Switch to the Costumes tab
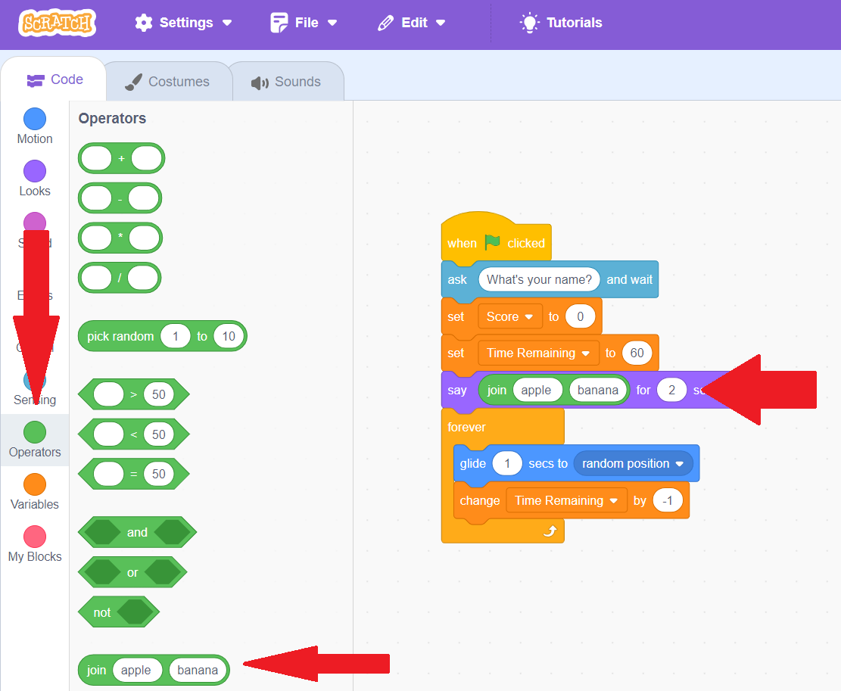Viewport: 841px width, 691px height. point(168,82)
